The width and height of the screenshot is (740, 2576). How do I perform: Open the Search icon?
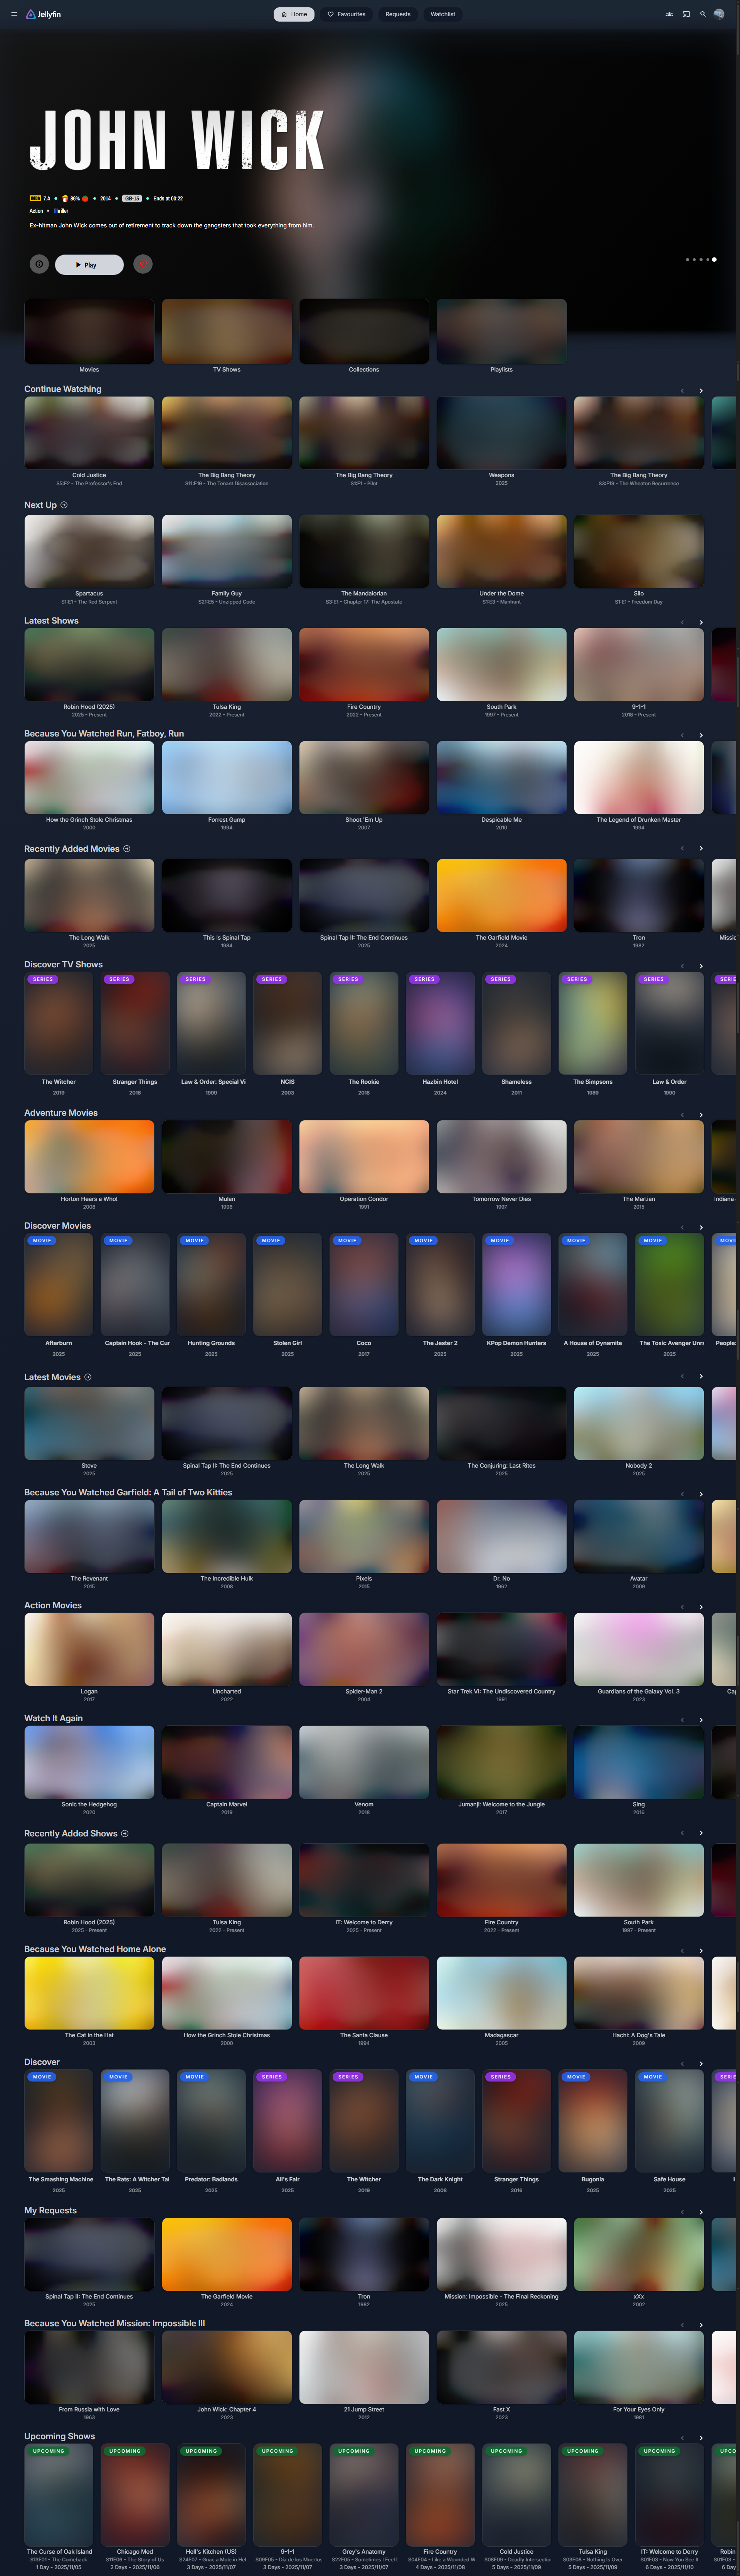pos(703,14)
